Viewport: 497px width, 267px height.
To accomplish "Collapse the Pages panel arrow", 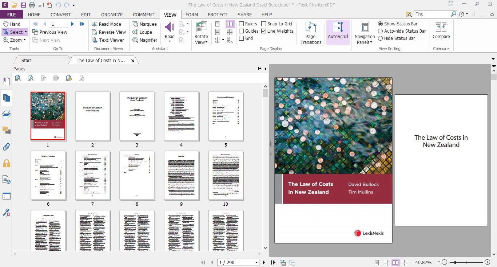I will tap(265, 69).
